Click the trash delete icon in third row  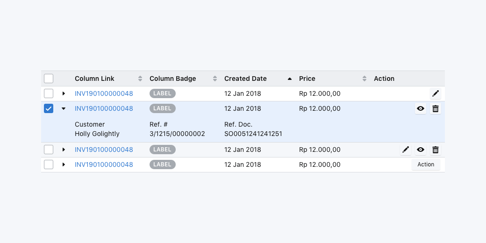click(x=435, y=150)
